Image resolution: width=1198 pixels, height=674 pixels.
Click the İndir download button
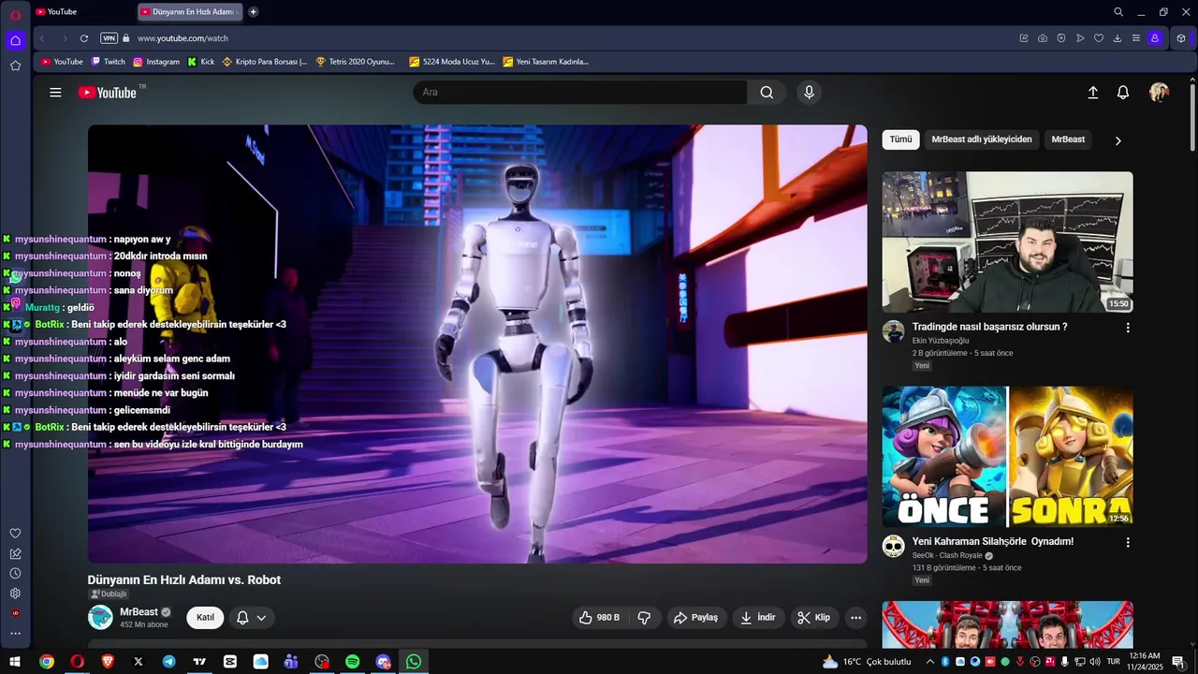point(758,618)
